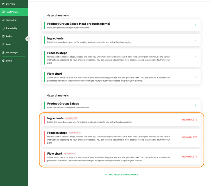Click the second Hazard analysis heading above Salads
This screenshot has width=210, height=186.
[x=58, y=95]
